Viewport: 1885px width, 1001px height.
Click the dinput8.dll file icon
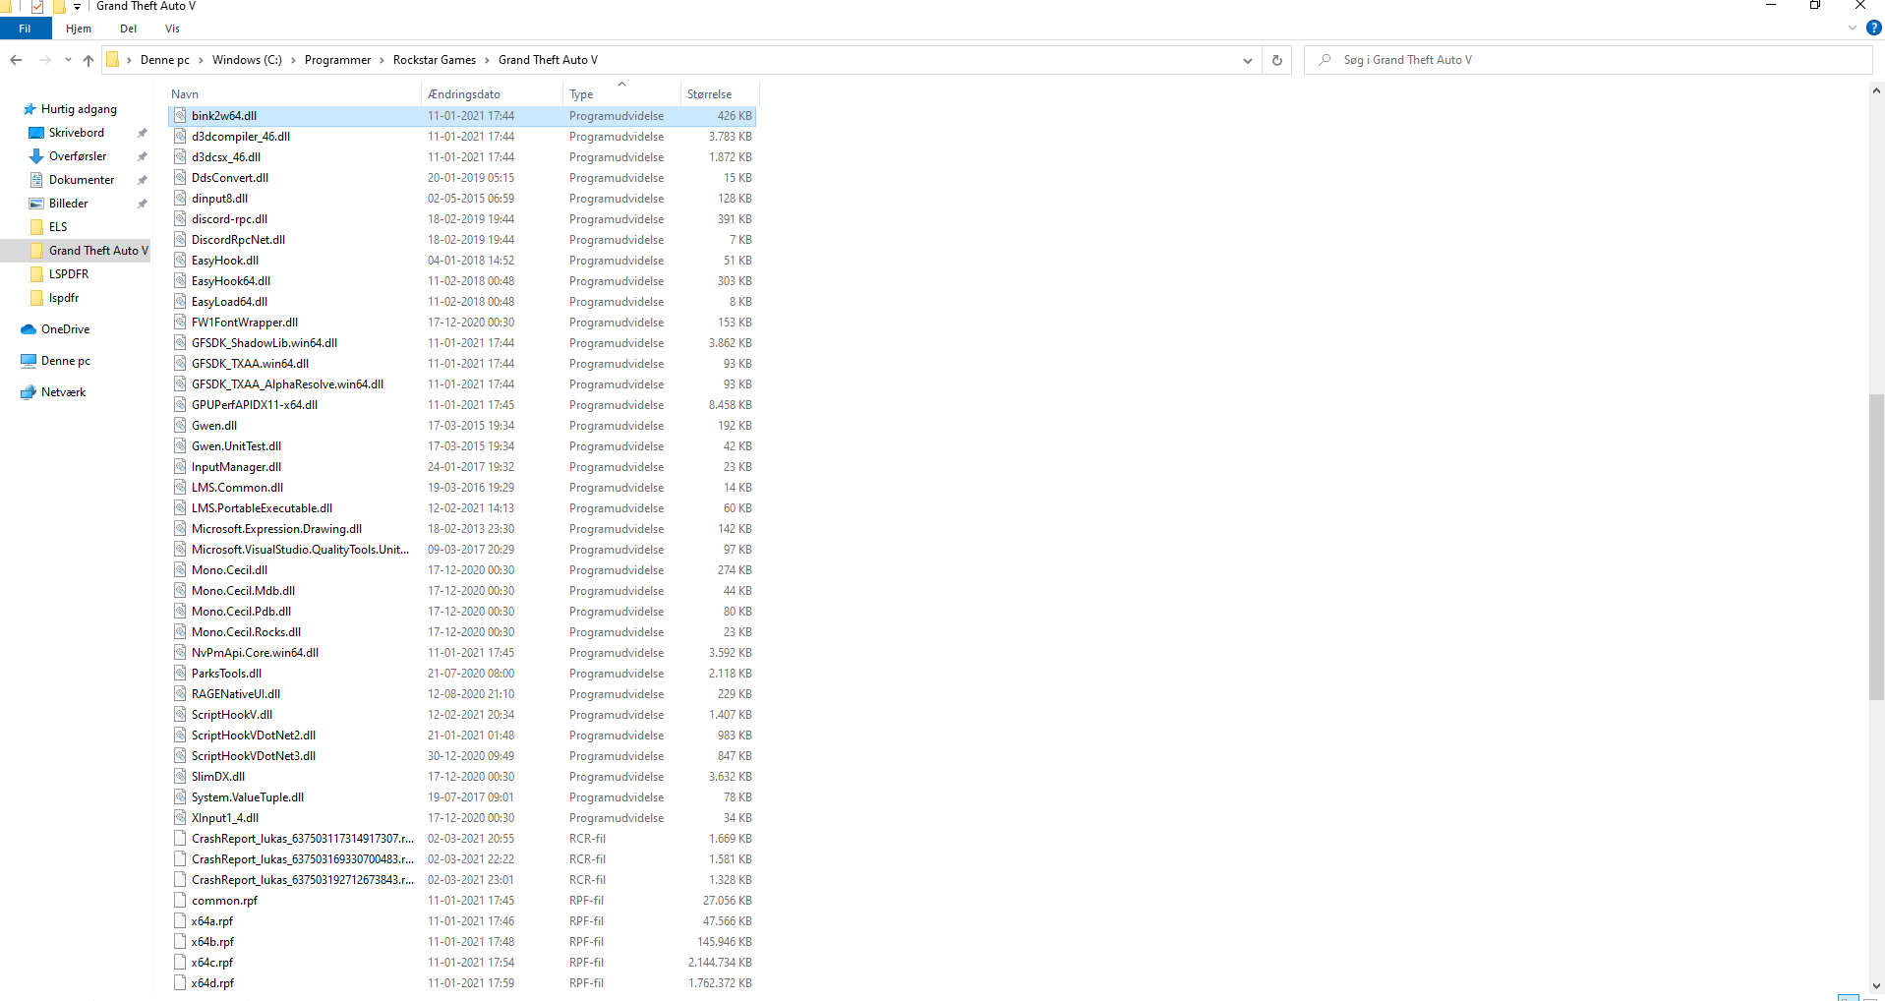(180, 199)
